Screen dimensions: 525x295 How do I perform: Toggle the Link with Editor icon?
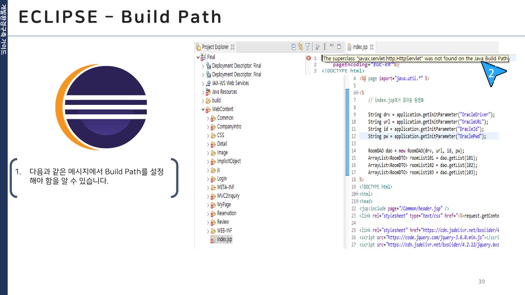tap(301, 47)
